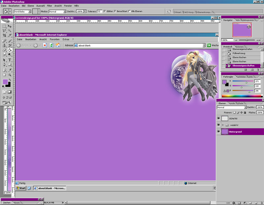This screenshot has height=205, width=264.
Task: Select the Lasso tool
Action: 4,31
